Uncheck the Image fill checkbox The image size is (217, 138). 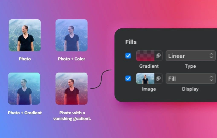(128, 78)
